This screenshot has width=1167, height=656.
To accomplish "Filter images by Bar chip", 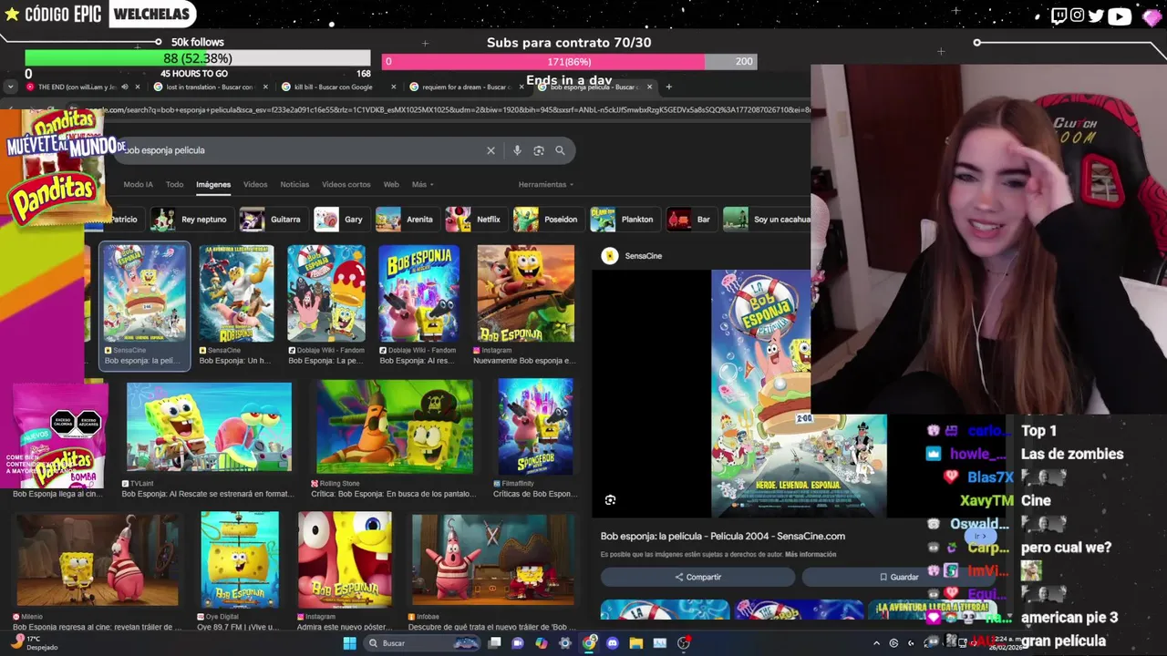I will point(690,220).
